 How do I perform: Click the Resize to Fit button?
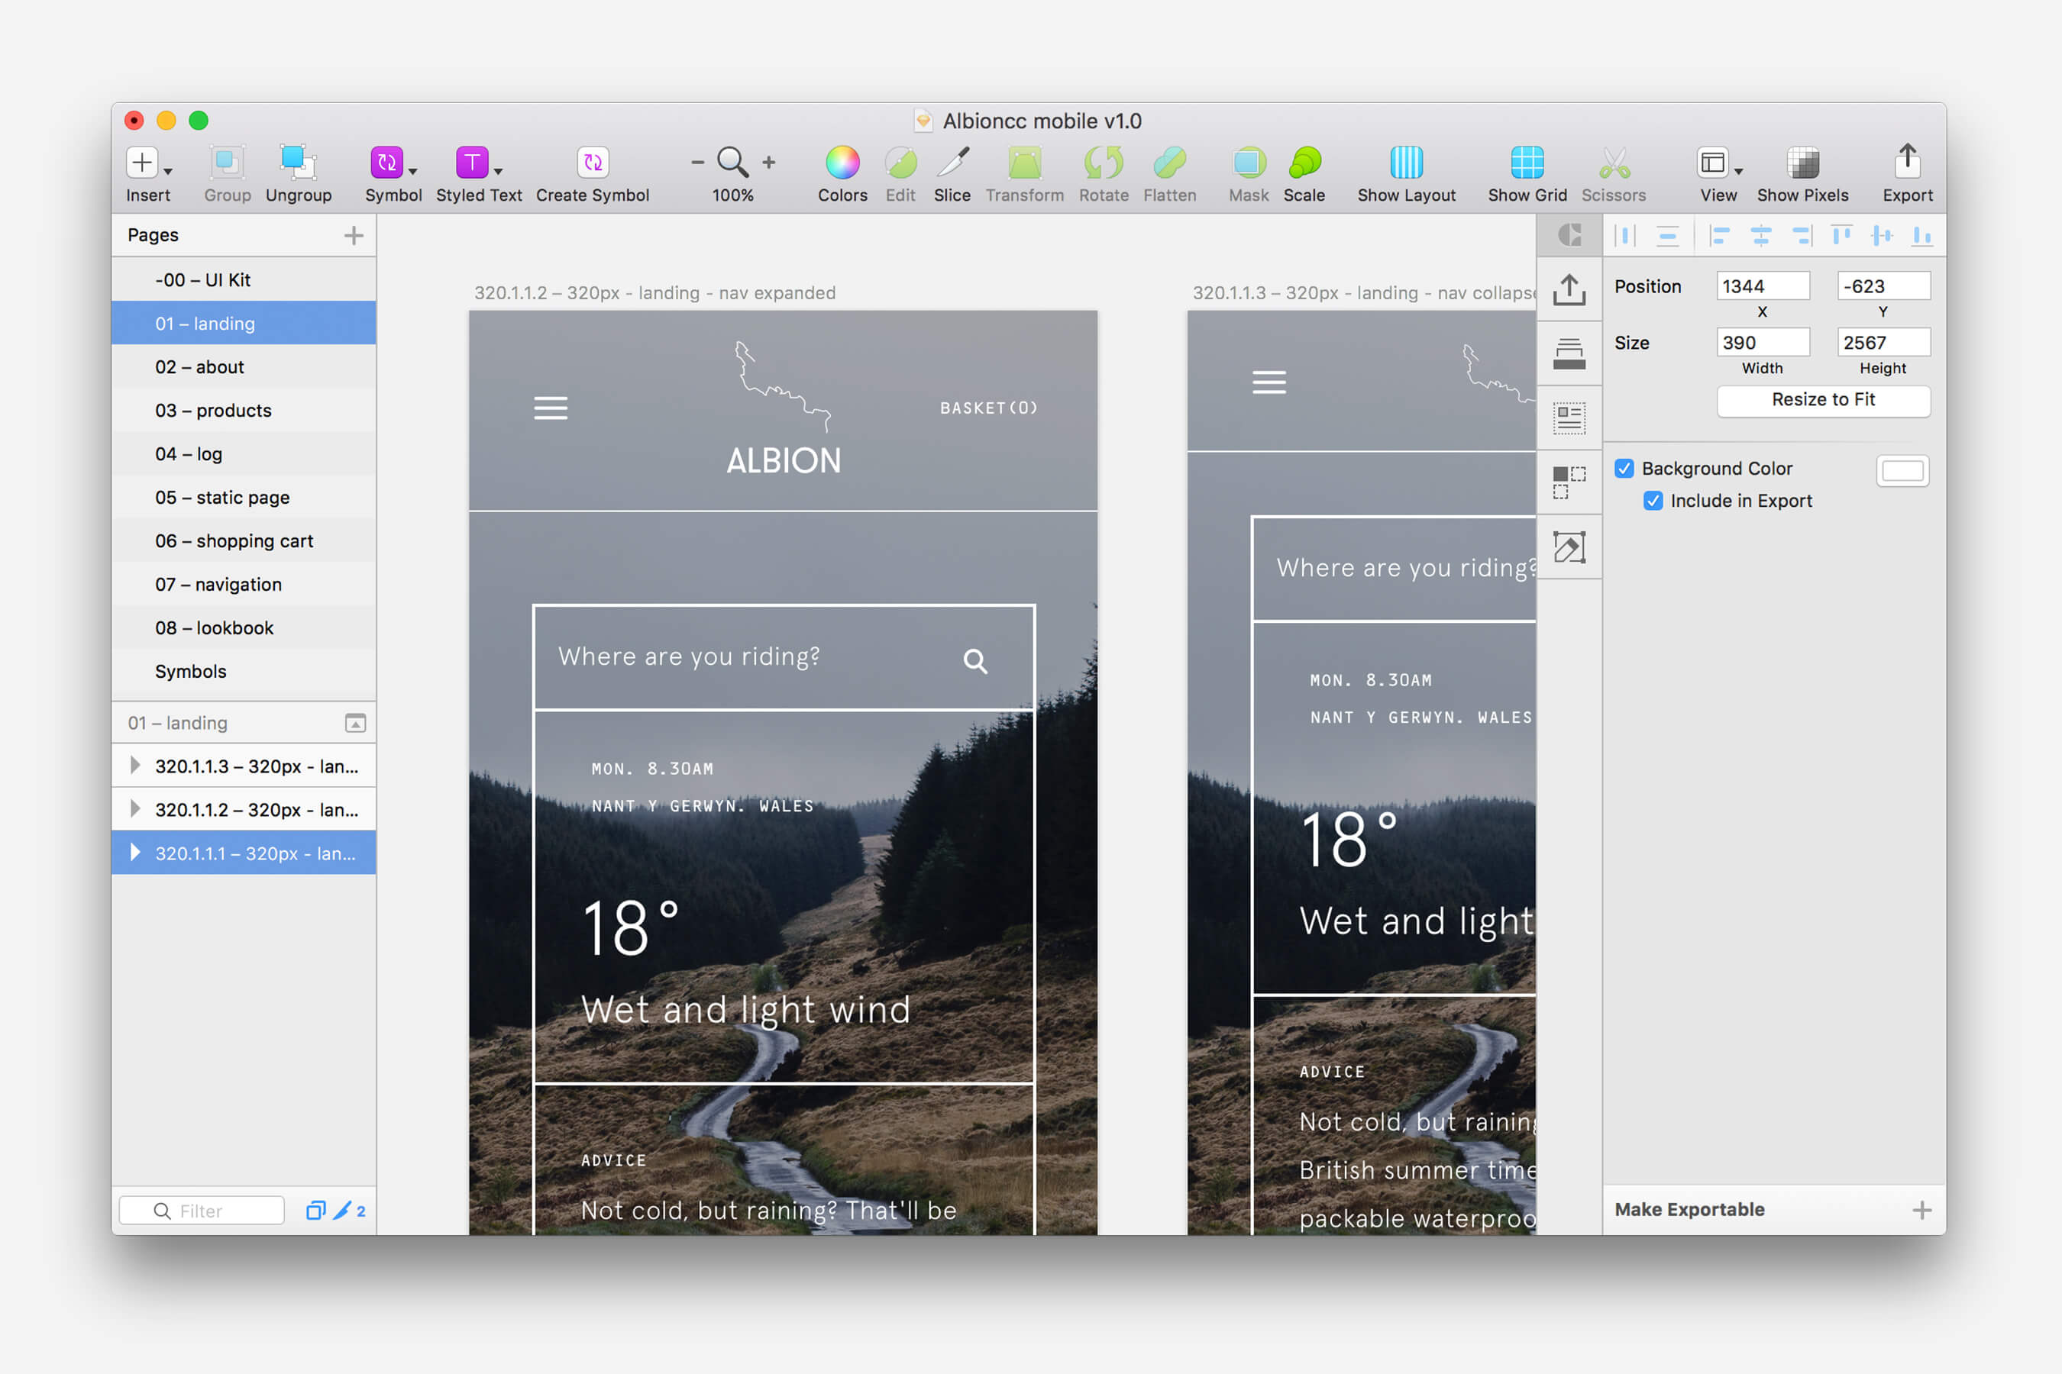pyautogui.click(x=1826, y=398)
